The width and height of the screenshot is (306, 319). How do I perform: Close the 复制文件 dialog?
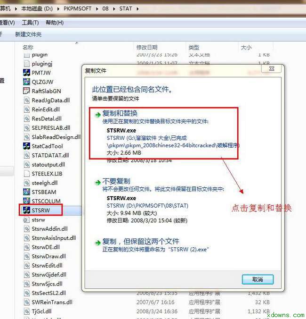click(x=272, y=68)
